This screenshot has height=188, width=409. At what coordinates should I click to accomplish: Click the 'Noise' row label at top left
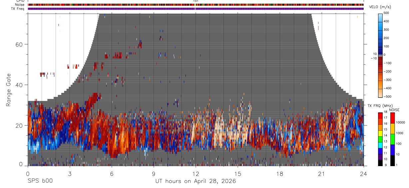point(19,5)
